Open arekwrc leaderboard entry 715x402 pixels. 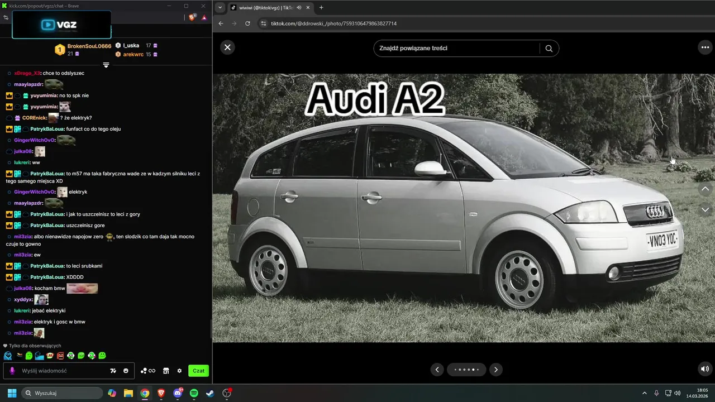[x=136, y=54]
